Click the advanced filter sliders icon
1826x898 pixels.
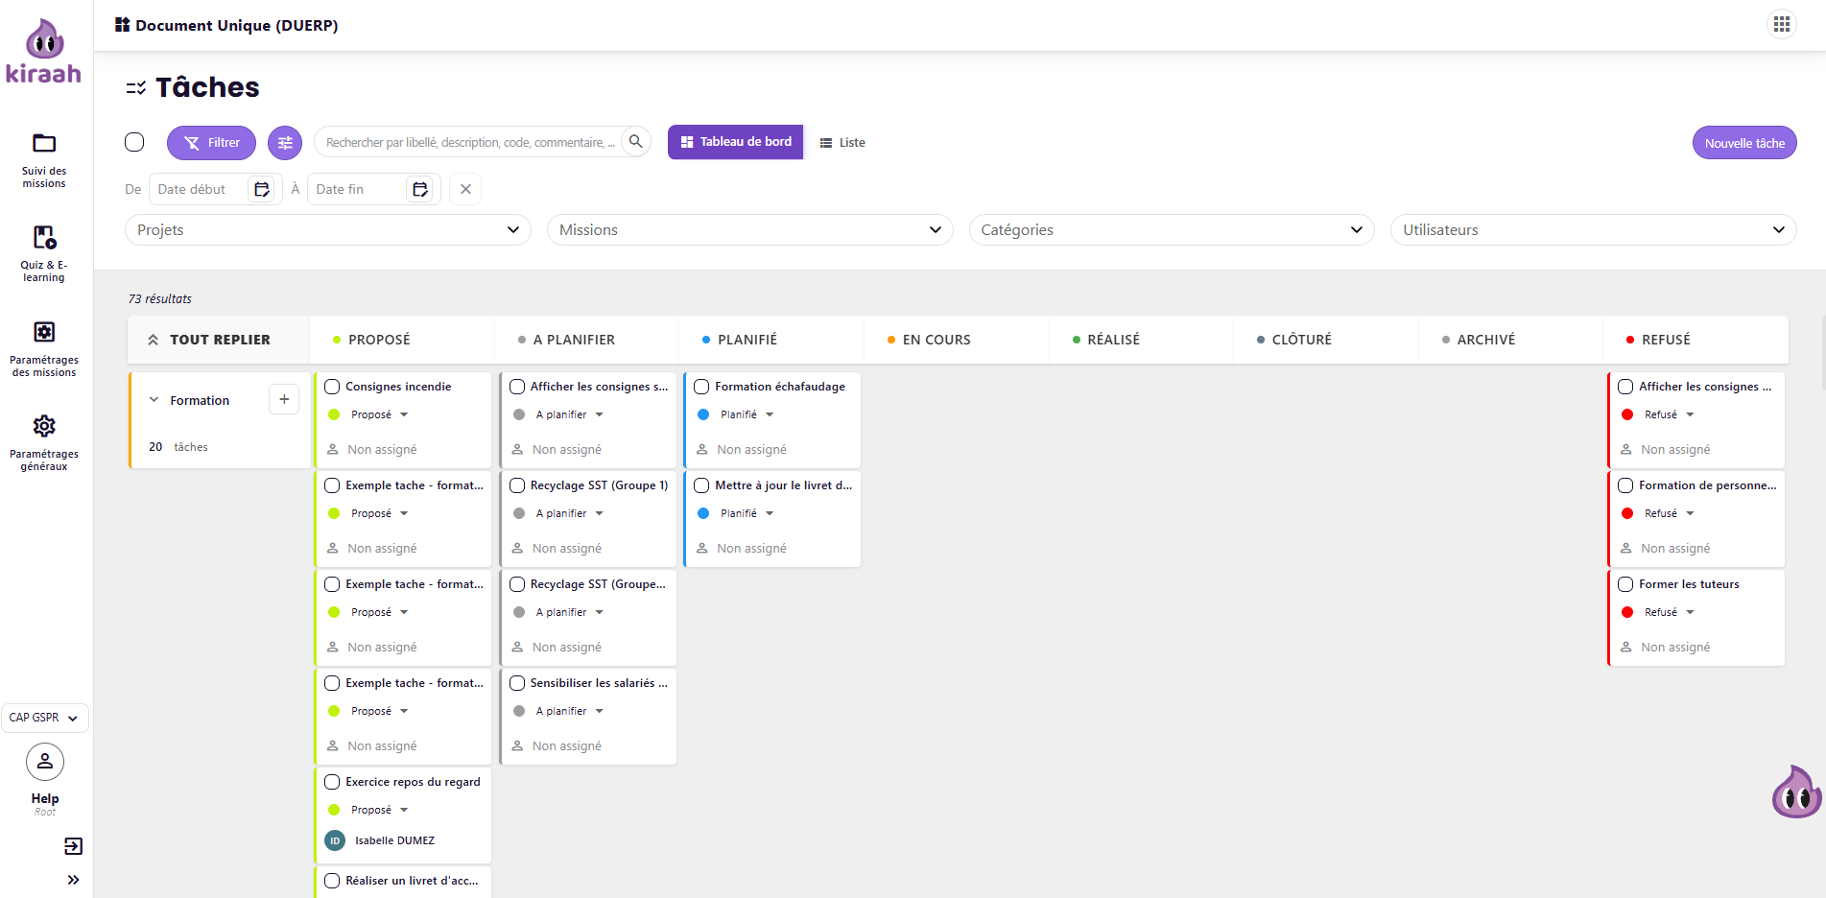(x=285, y=143)
